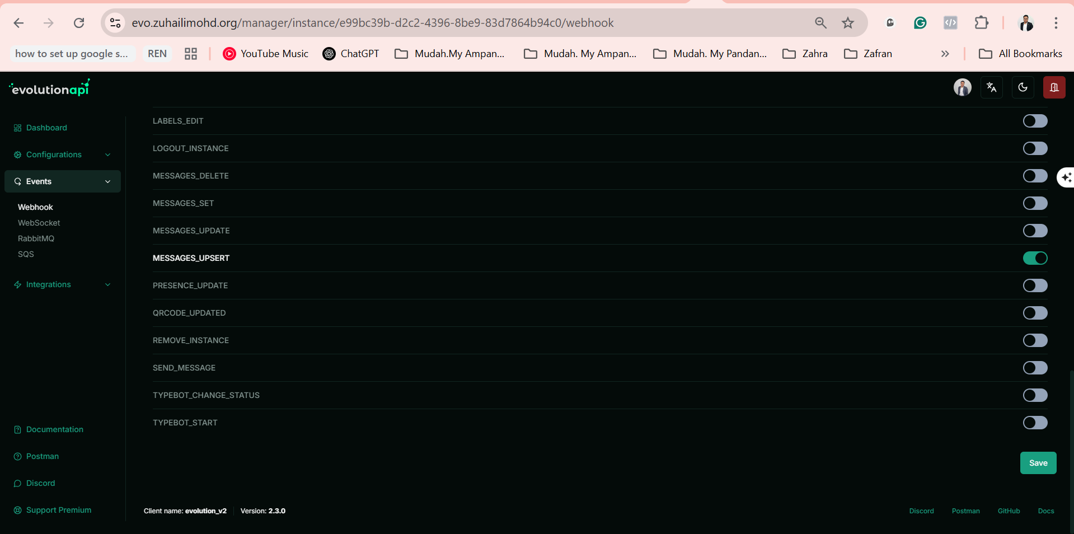This screenshot has height=534, width=1074.
Task: Collapse the Events sidebar section
Action: (x=63, y=181)
